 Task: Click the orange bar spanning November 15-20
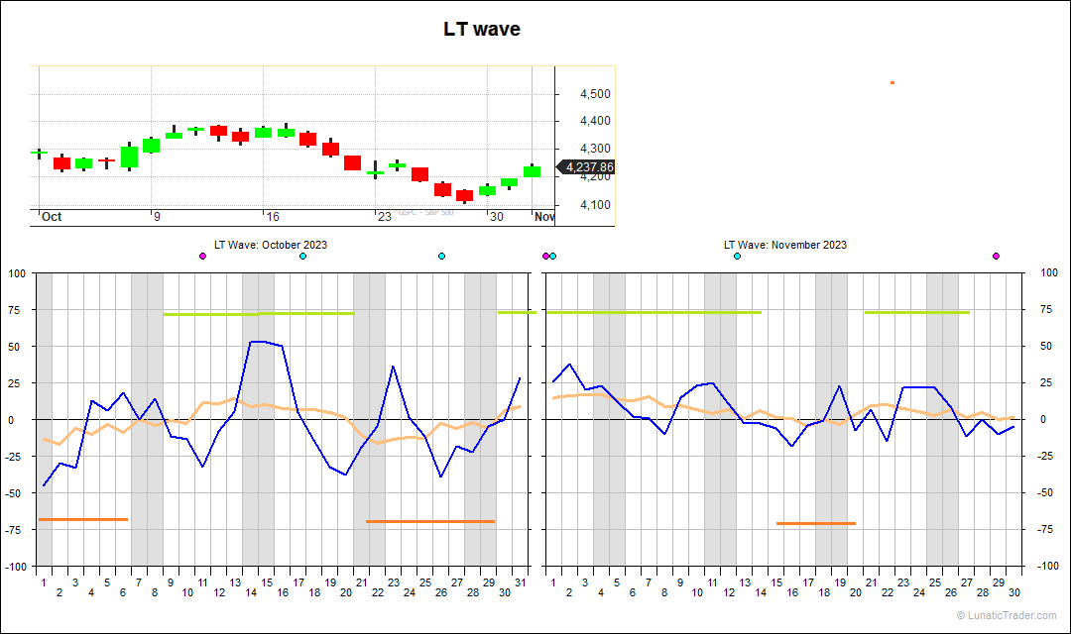[815, 523]
